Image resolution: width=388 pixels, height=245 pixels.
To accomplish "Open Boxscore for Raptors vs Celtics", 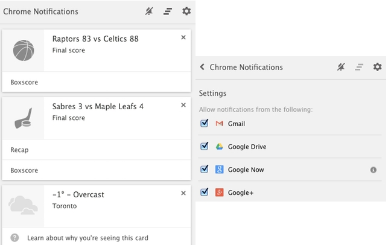I will 24,82.
